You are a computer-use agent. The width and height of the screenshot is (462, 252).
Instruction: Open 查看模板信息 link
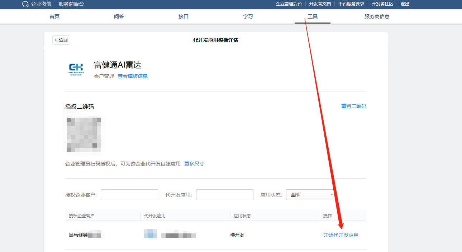coord(133,76)
